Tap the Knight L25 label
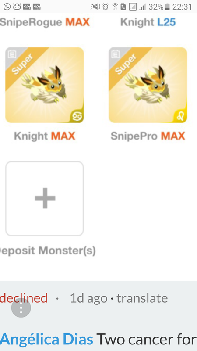The height and width of the screenshot is (351, 197). click(x=148, y=22)
